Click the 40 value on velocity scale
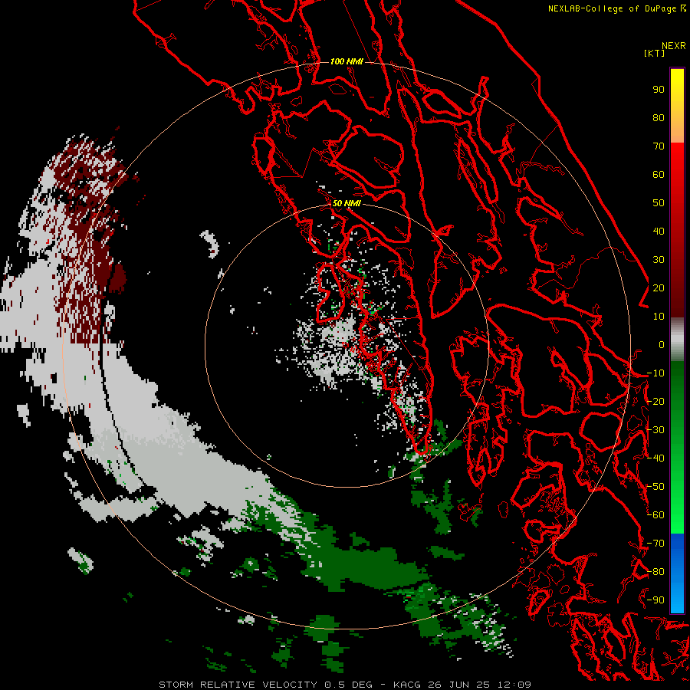This screenshot has width=690, height=690. click(659, 232)
